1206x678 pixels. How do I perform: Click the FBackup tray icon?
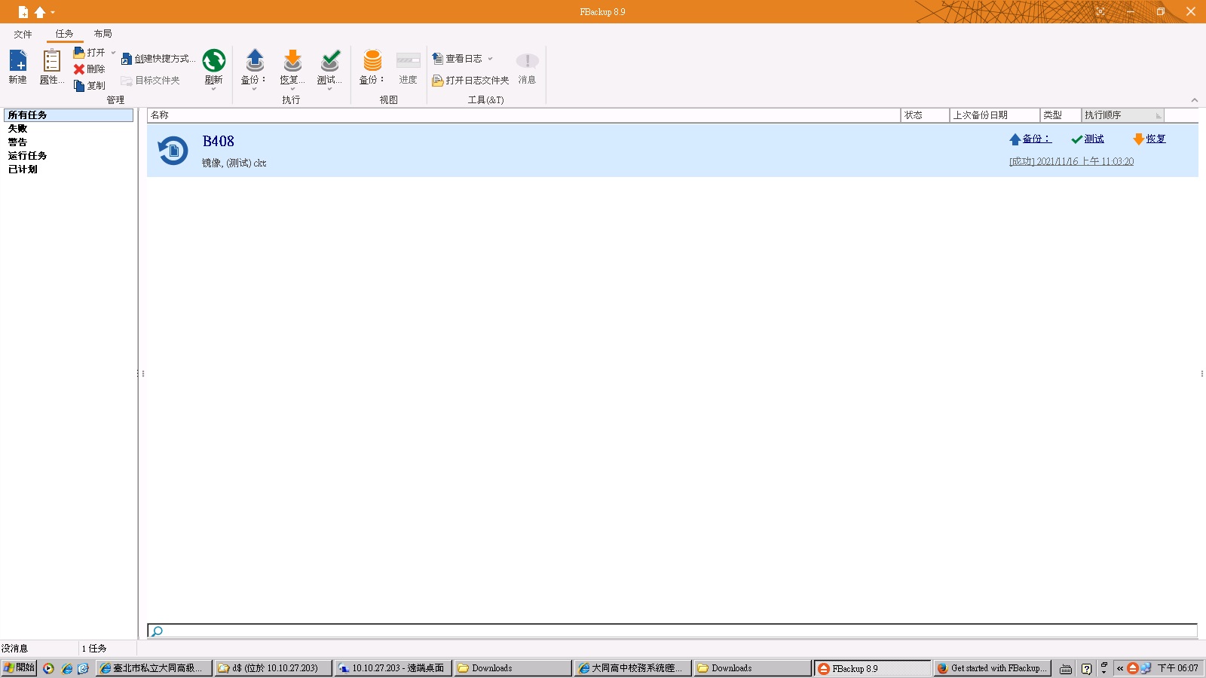pyautogui.click(x=1132, y=668)
